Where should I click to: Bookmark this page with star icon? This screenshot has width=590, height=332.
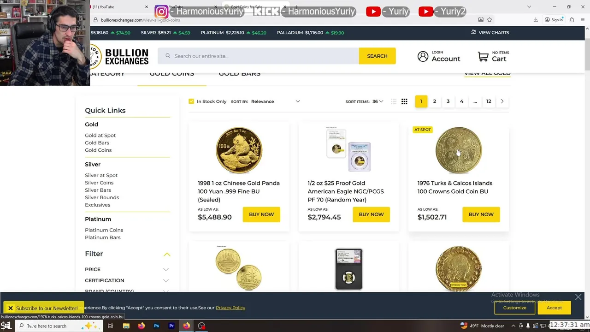coord(490,20)
